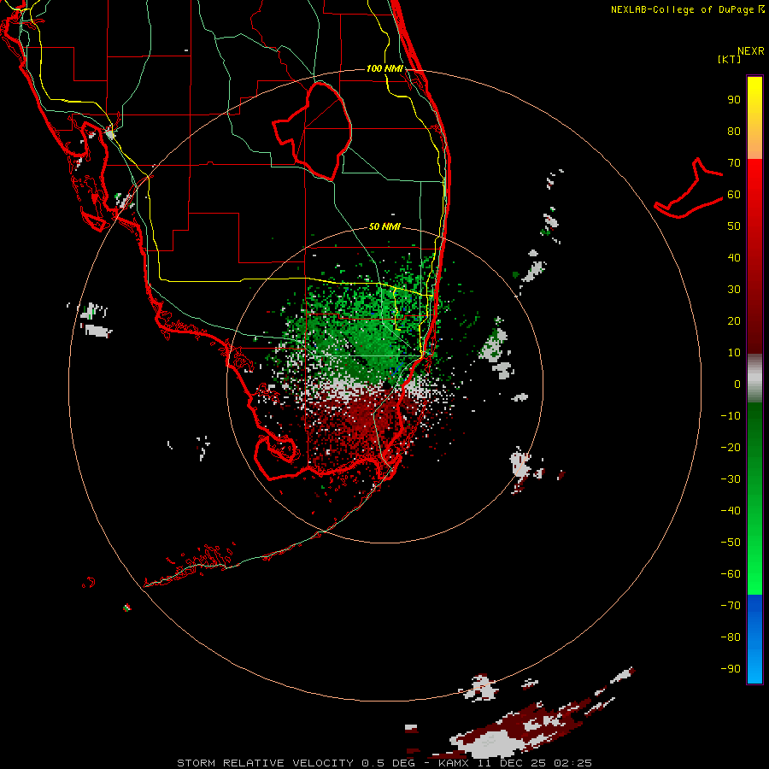Click the 30 value on the velocity scale
The image size is (769, 769).
click(734, 290)
